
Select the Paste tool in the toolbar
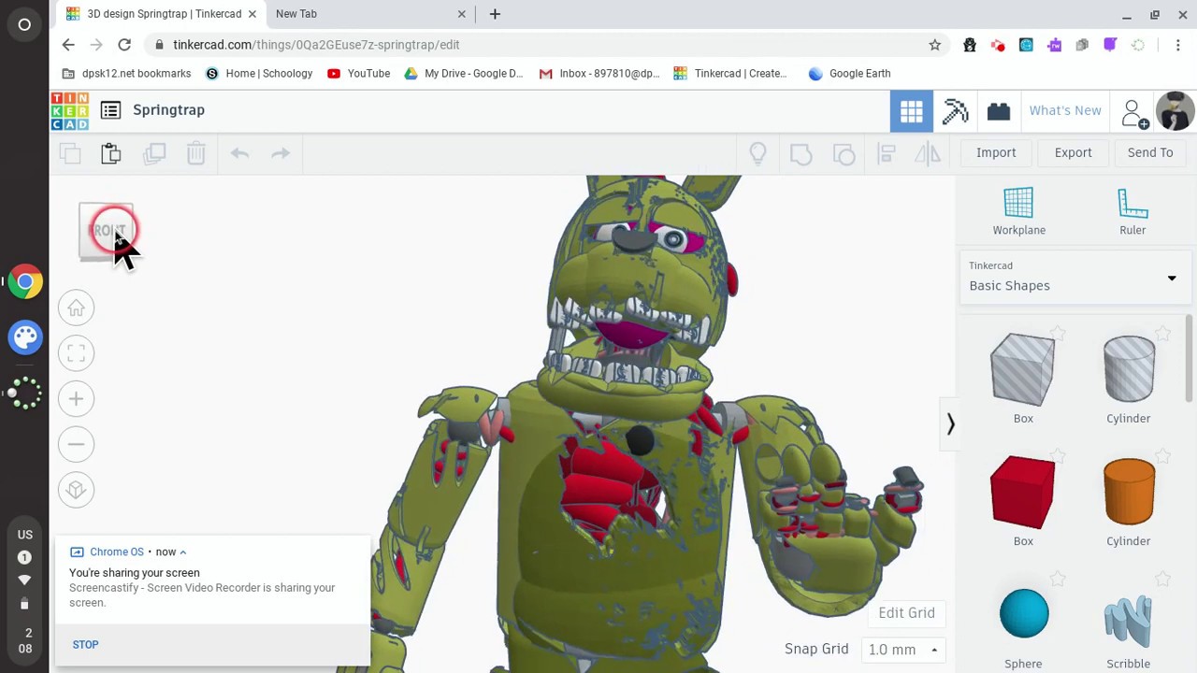tap(111, 153)
